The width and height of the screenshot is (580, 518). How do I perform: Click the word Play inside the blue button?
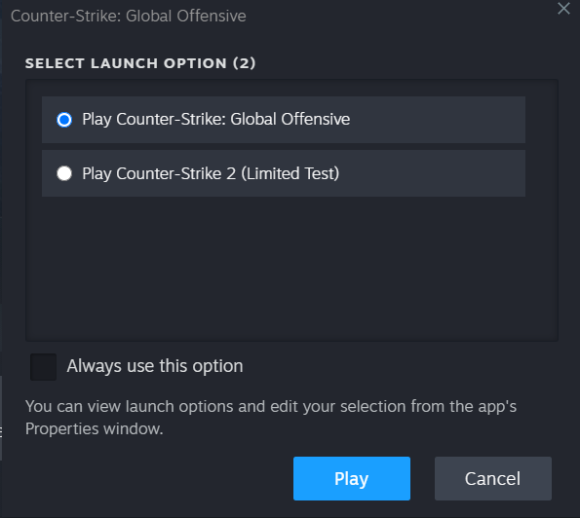(351, 479)
